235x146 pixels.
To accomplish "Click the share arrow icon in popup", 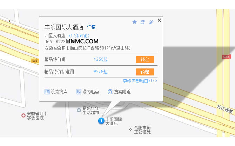I will point(143,22).
